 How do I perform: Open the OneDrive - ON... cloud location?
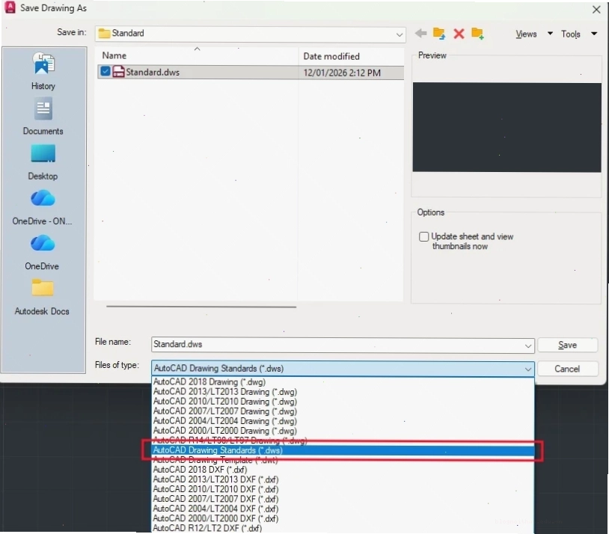(x=43, y=207)
